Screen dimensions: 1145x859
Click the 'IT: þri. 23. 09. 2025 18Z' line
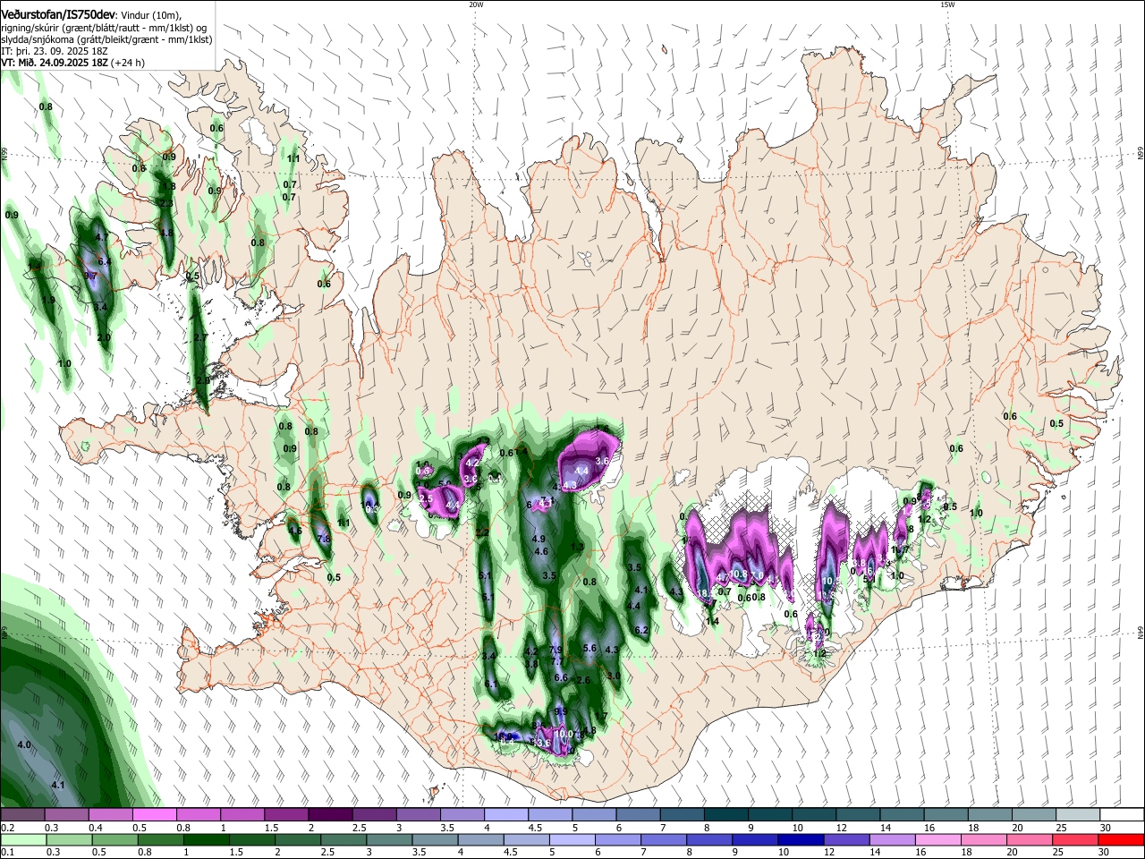(55, 51)
